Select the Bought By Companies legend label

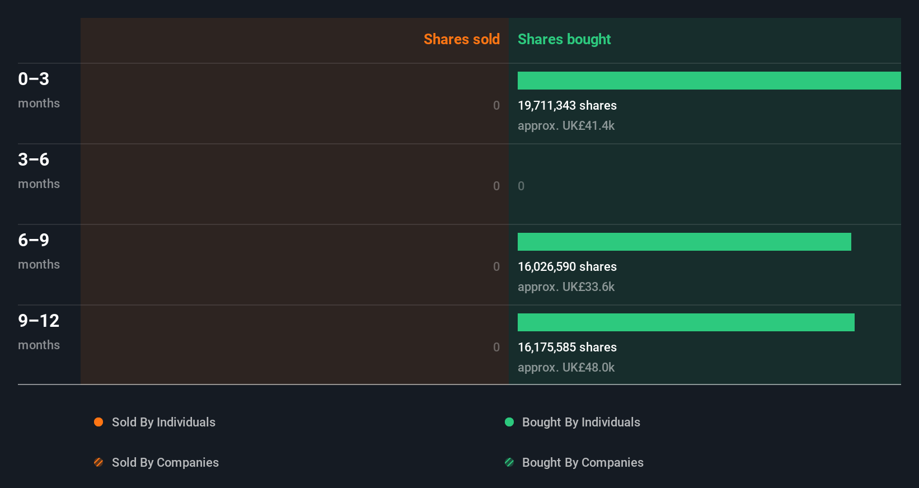[583, 463]
